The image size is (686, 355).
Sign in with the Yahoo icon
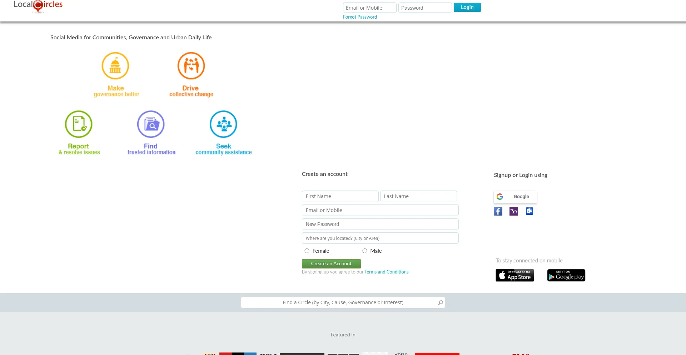[x=514, y=211]
